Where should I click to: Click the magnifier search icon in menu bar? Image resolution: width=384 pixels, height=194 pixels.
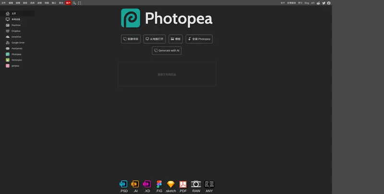74,3
